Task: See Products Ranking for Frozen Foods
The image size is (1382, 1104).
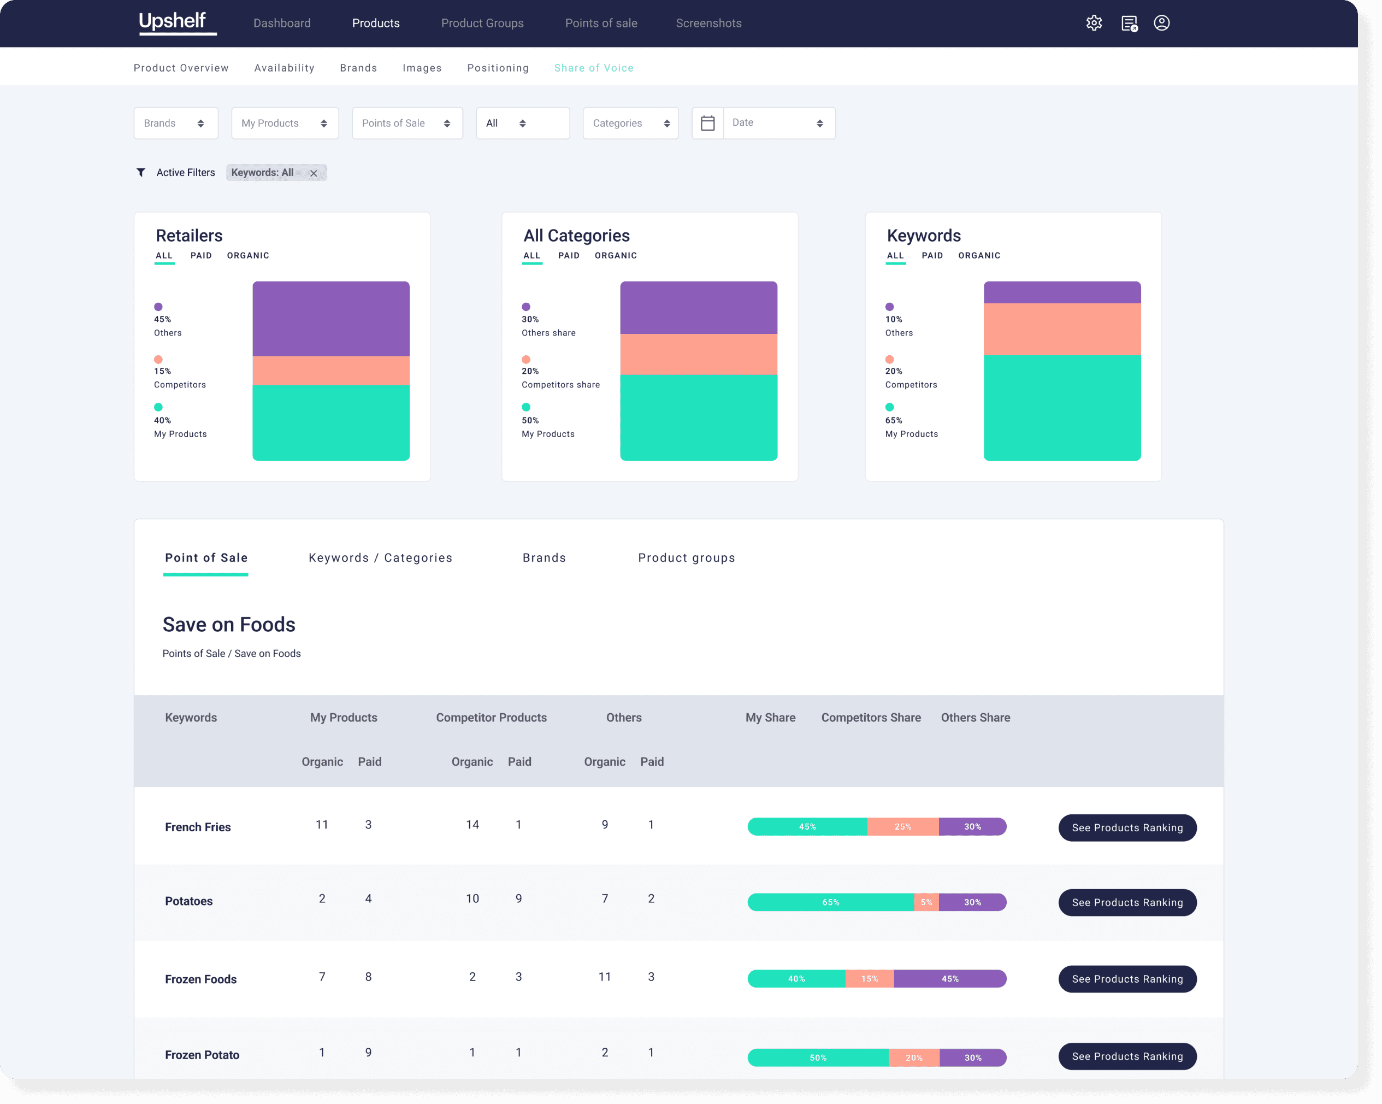Action: [x=1127, y=979]
